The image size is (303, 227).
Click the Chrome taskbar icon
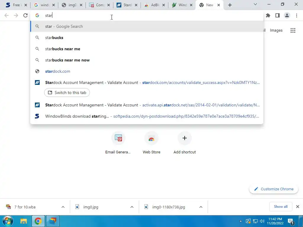pos(38,221)
